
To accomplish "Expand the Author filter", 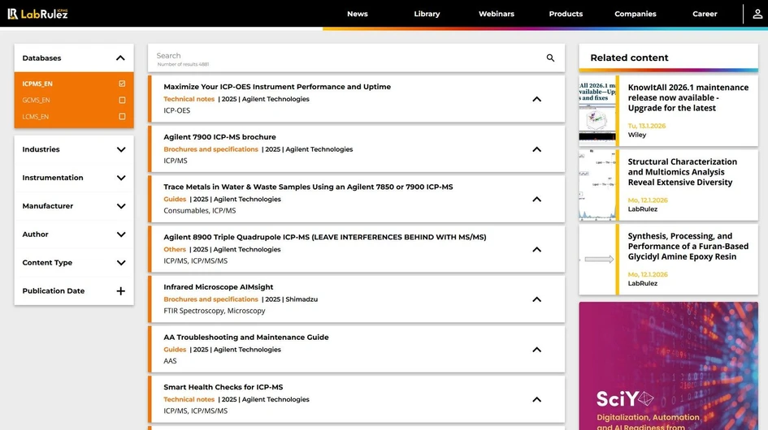I will (x=121, y=234).
